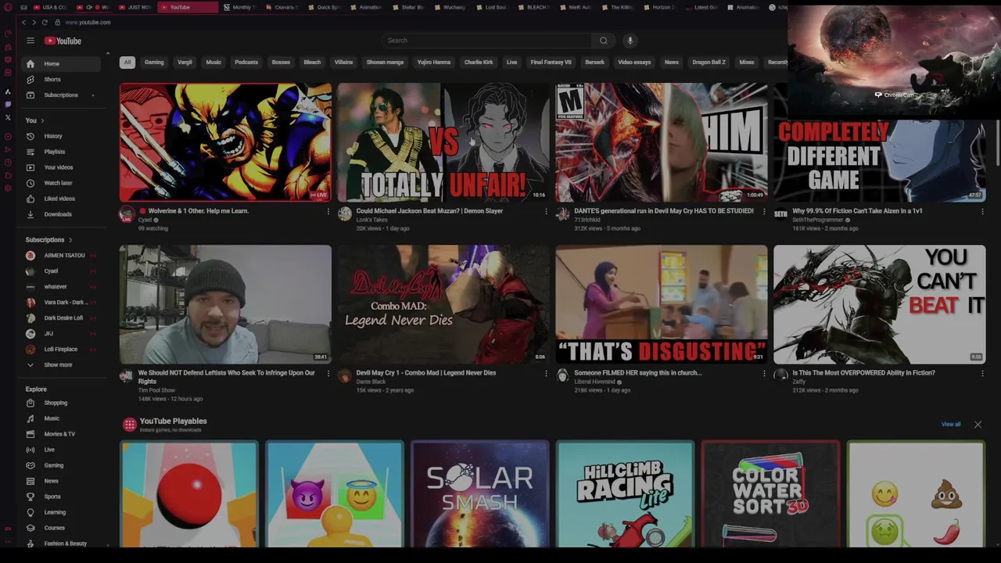Open options menu for Combo MAD video
This screenshot has height=563, width=1001.
coord(547,373)
